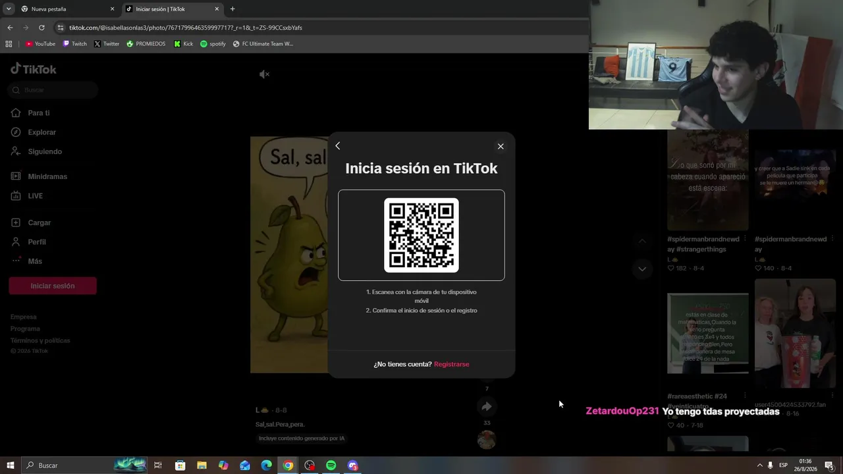Screen dimensions: 843x474
Task: Open Spotify from the taskbar
Action: (331, 465)
